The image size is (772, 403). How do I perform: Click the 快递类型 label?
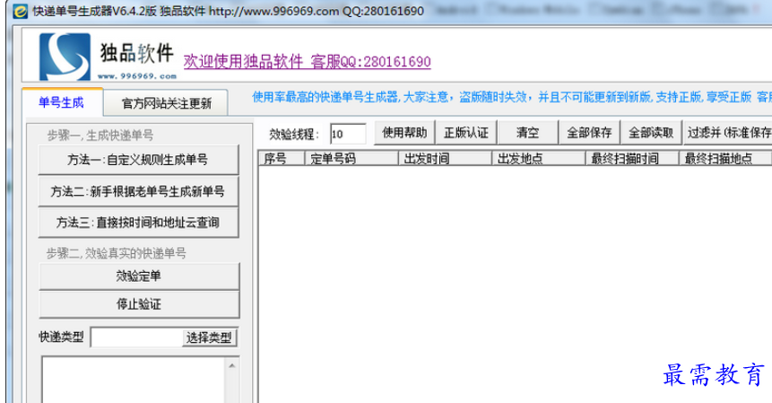tap(62, 337)
